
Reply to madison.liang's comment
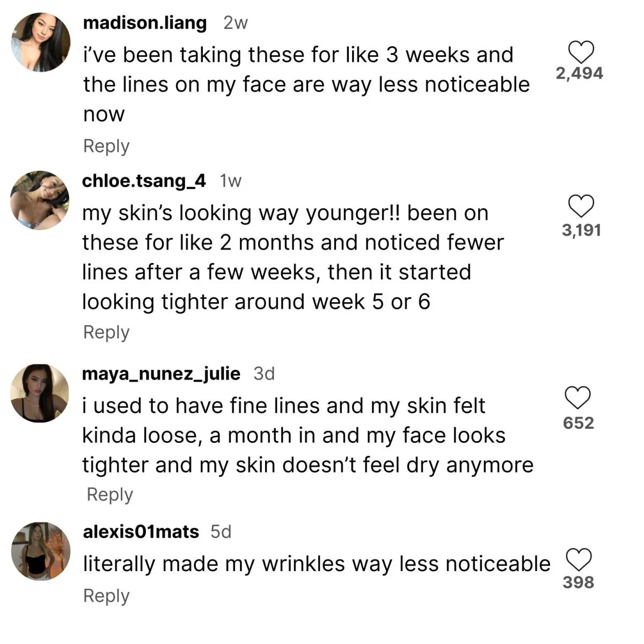pos(106,146)
